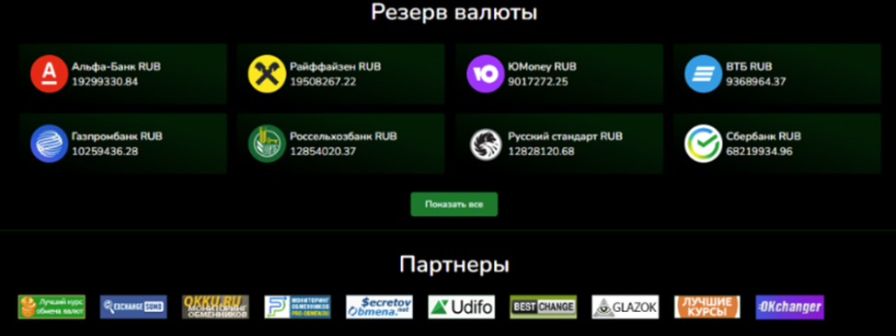Click the 'Показать все' button
This screenshot has width=896, height=336.
454,204
